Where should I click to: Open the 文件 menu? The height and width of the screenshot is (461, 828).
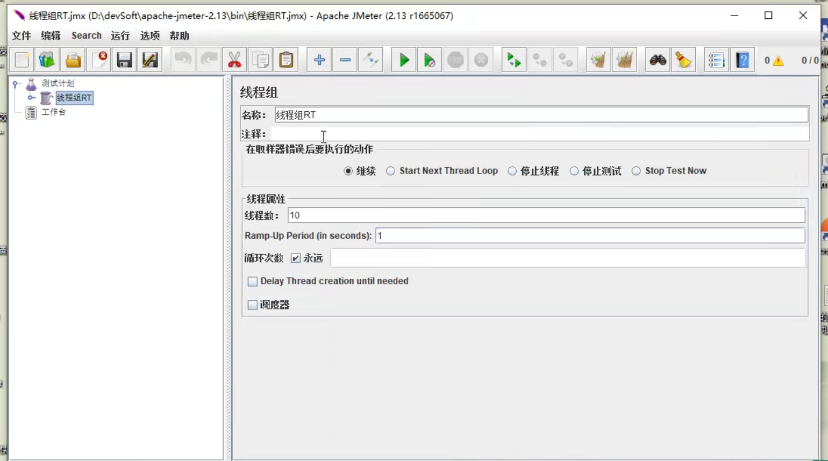22,35
